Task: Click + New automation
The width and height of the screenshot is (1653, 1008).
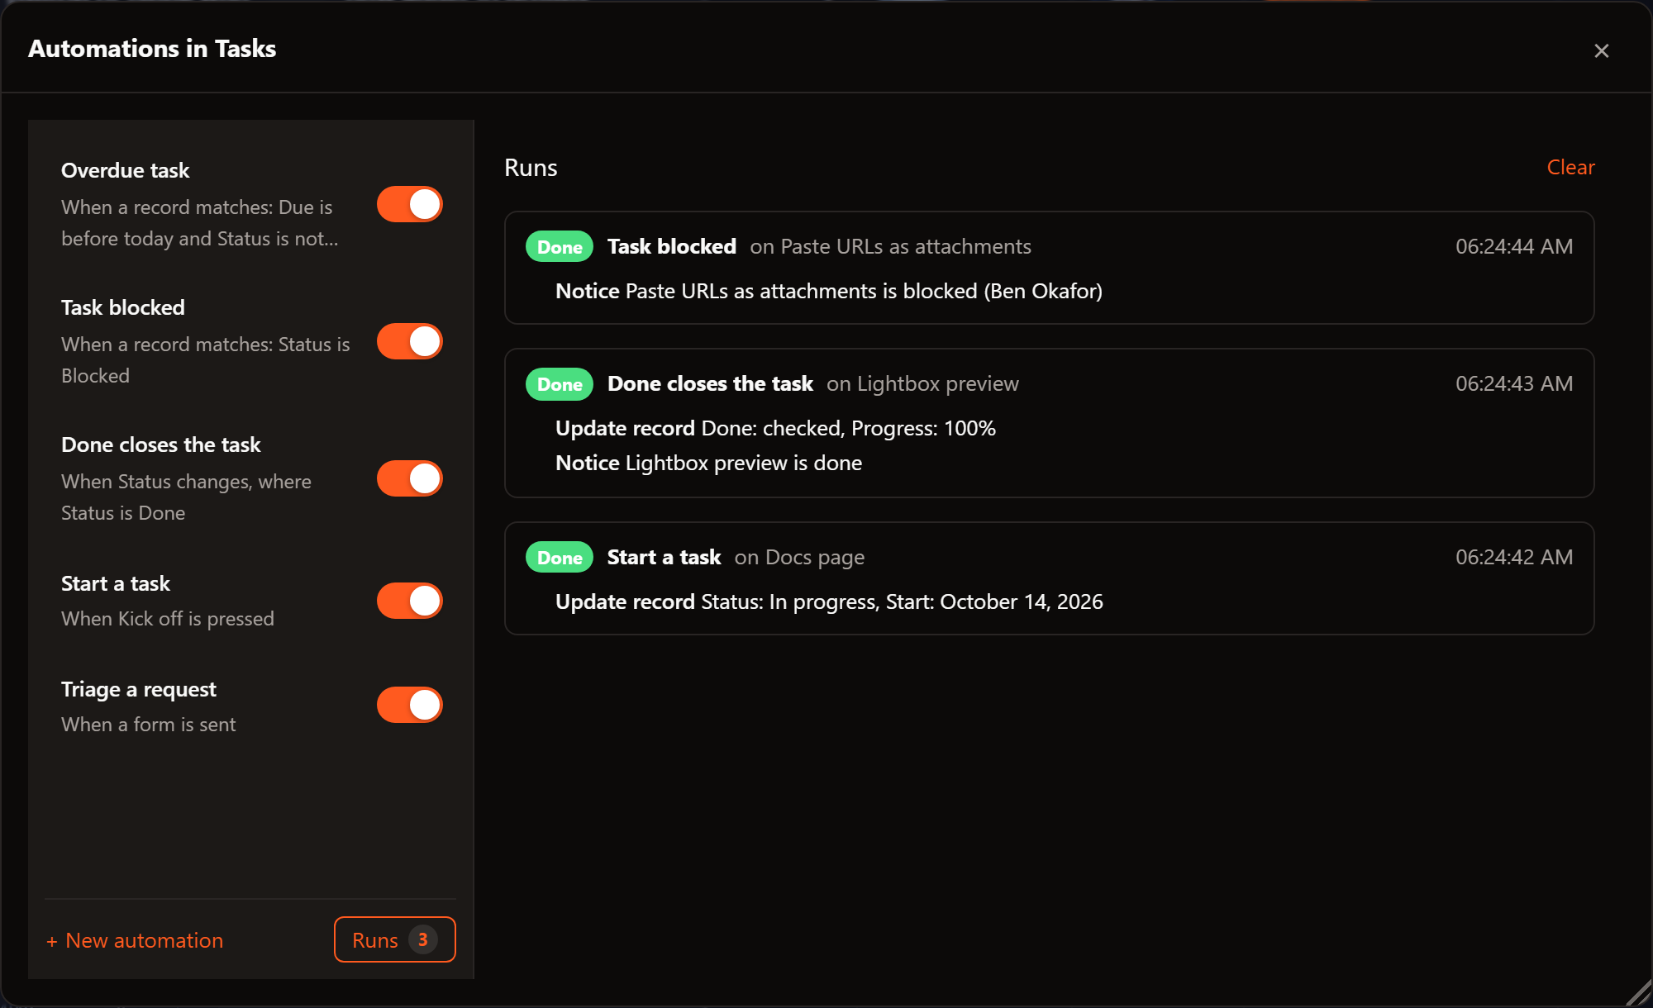Action: (135, 940)
